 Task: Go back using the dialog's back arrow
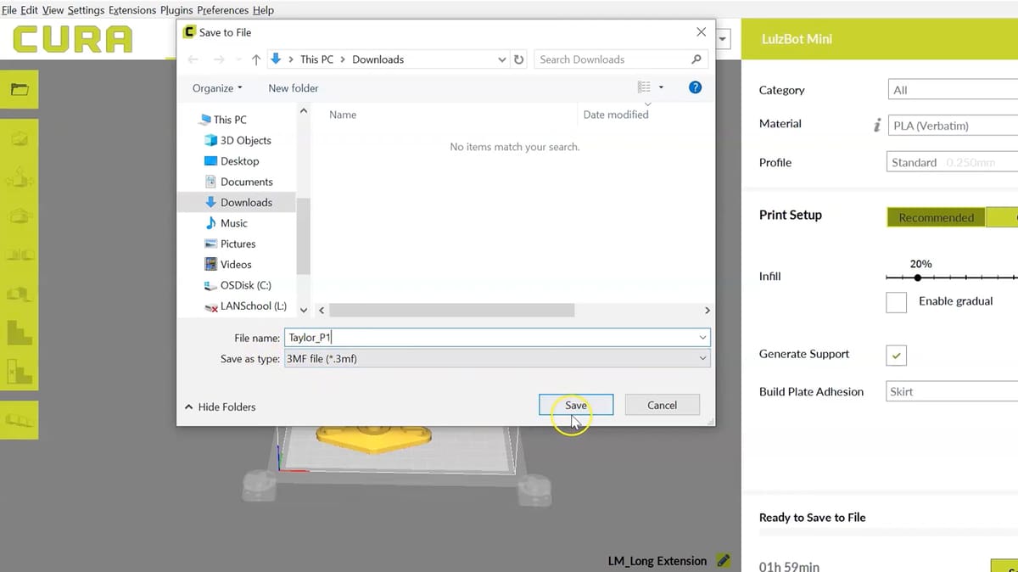click(x=193, y=59)
